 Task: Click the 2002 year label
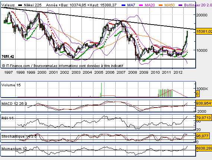coord(64,72)
